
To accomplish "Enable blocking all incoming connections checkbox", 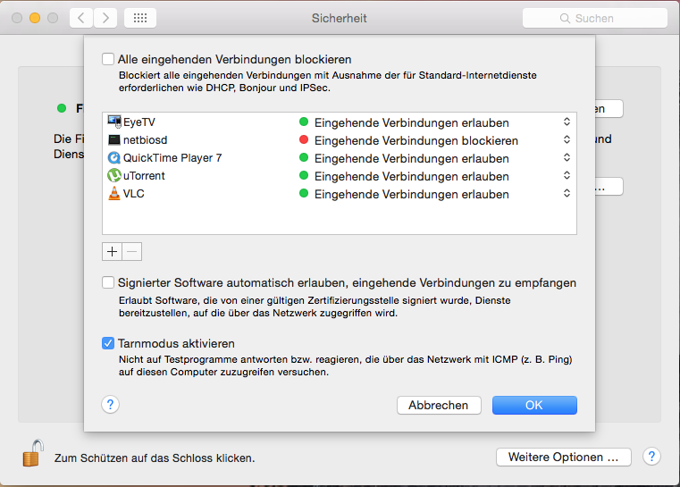I will pyautogui.click(x=109, y=60).
